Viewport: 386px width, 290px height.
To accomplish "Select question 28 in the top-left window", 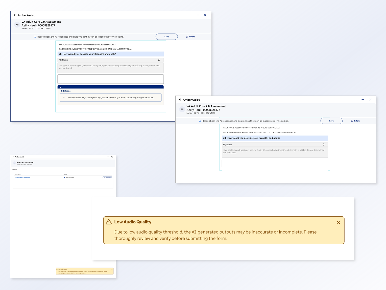I will point(111,54).
